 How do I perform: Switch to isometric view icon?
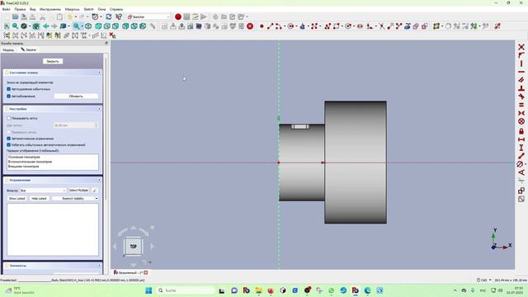click(x=88, y=26)
